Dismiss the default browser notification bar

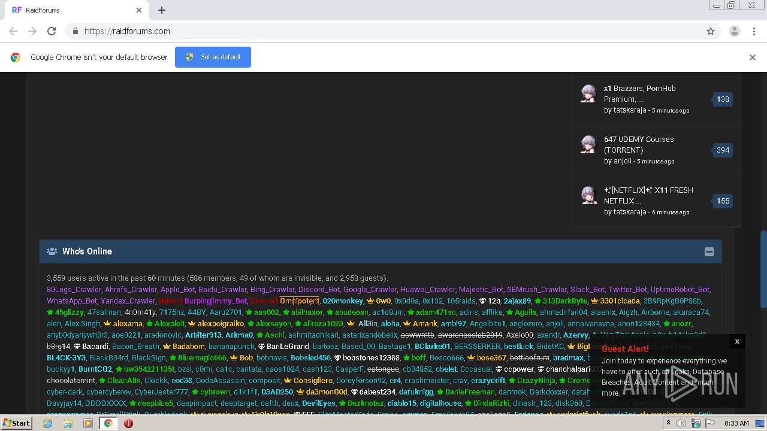tap(753, 57)
